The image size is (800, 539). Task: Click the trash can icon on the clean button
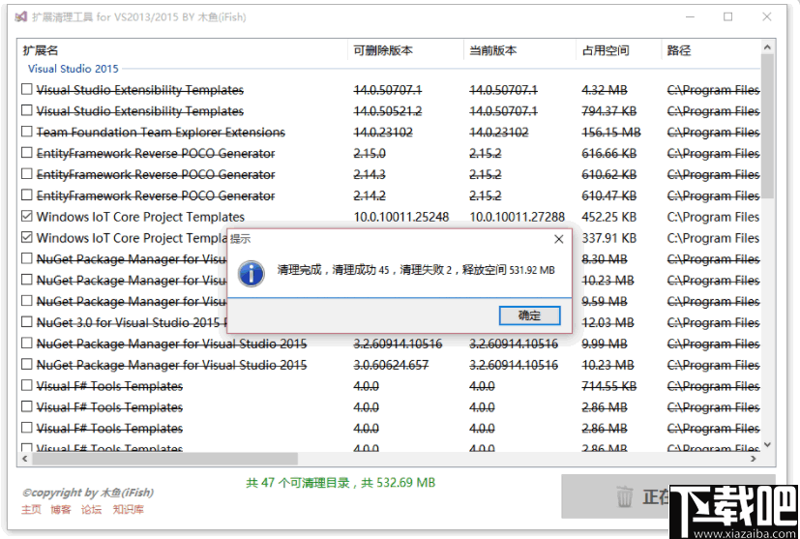624,496
